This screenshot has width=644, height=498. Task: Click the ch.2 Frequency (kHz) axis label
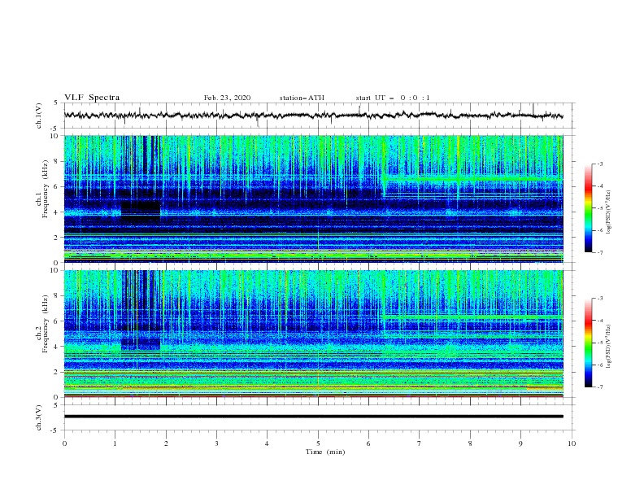point(41,324)
